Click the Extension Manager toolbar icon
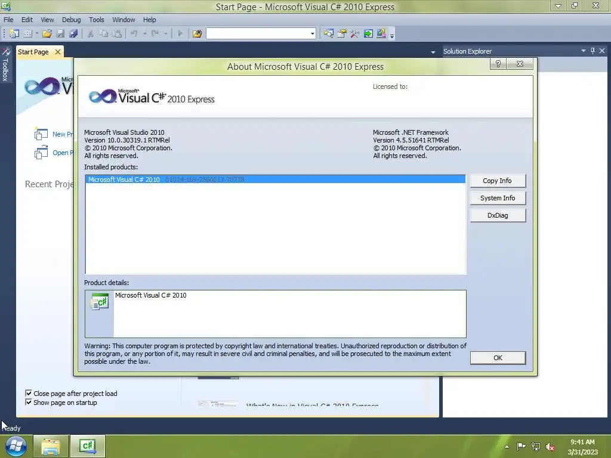611x458 pixels. pos(381,33)
